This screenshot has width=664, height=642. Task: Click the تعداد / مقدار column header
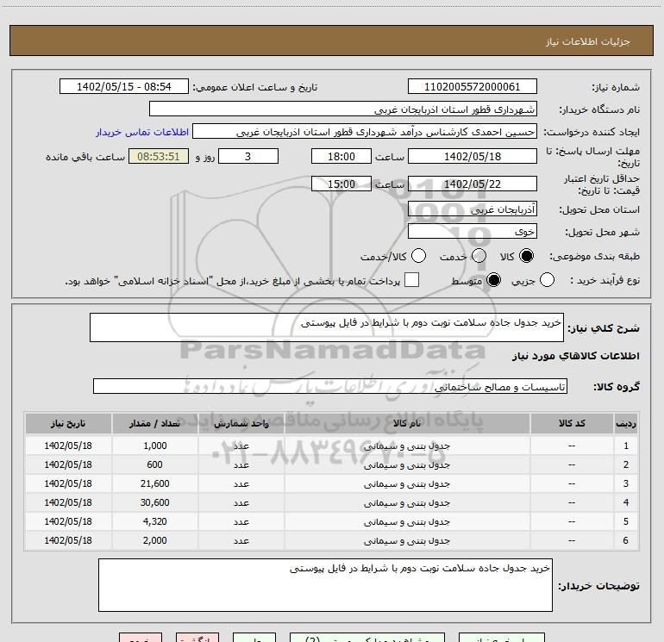click(x=155, y=424)
